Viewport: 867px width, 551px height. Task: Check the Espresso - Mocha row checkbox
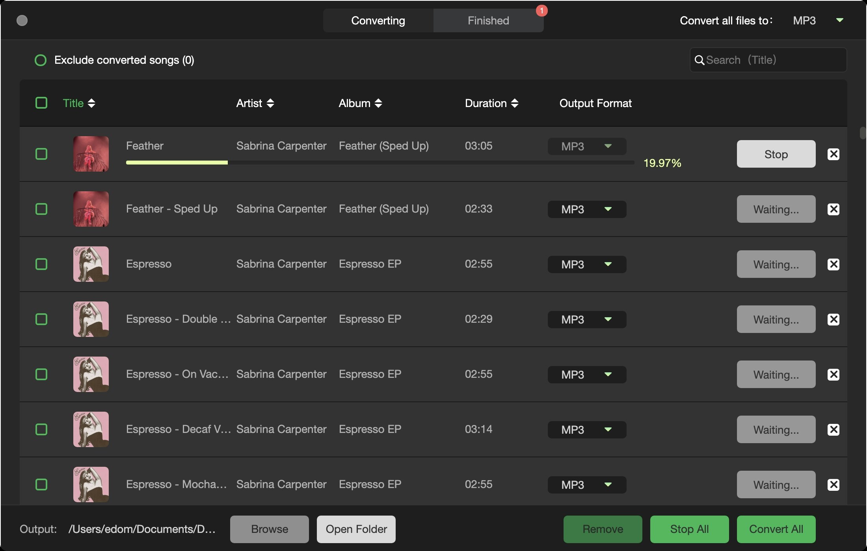(x=41, y=484)
